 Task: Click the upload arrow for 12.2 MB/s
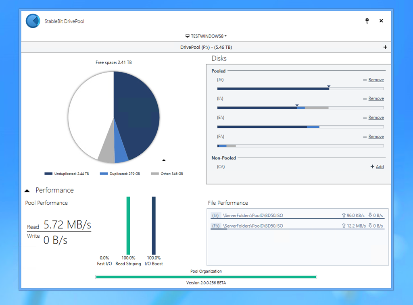344,226
